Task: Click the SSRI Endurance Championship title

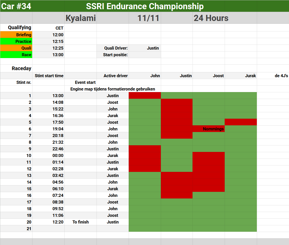Action: pos(145,6)
